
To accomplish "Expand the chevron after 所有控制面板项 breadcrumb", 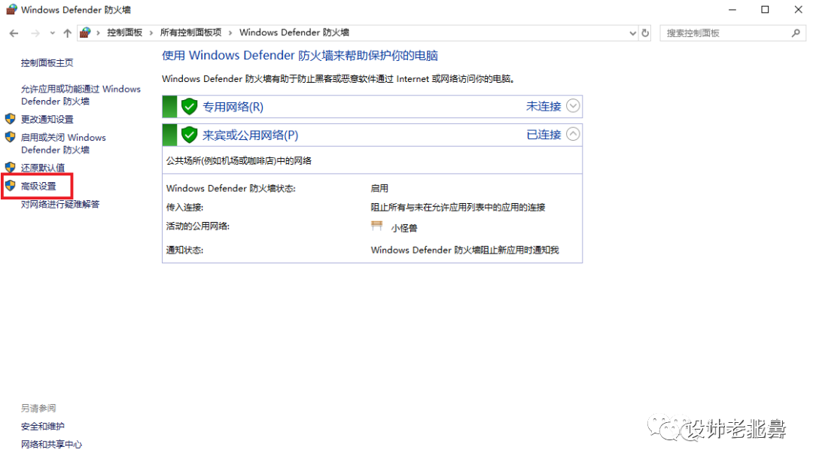I will coord(230,33).
